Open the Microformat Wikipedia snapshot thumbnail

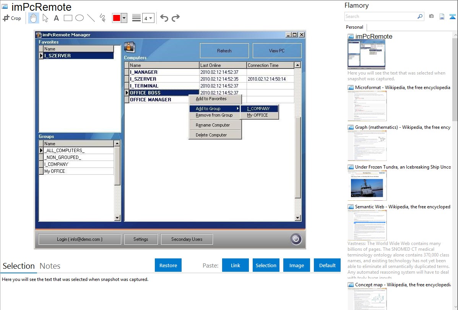tap(367, 106)
